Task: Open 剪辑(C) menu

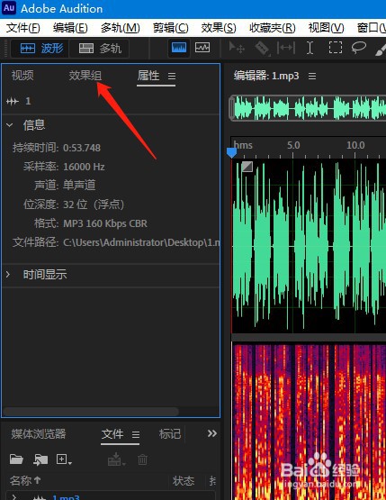Action: 170,28
